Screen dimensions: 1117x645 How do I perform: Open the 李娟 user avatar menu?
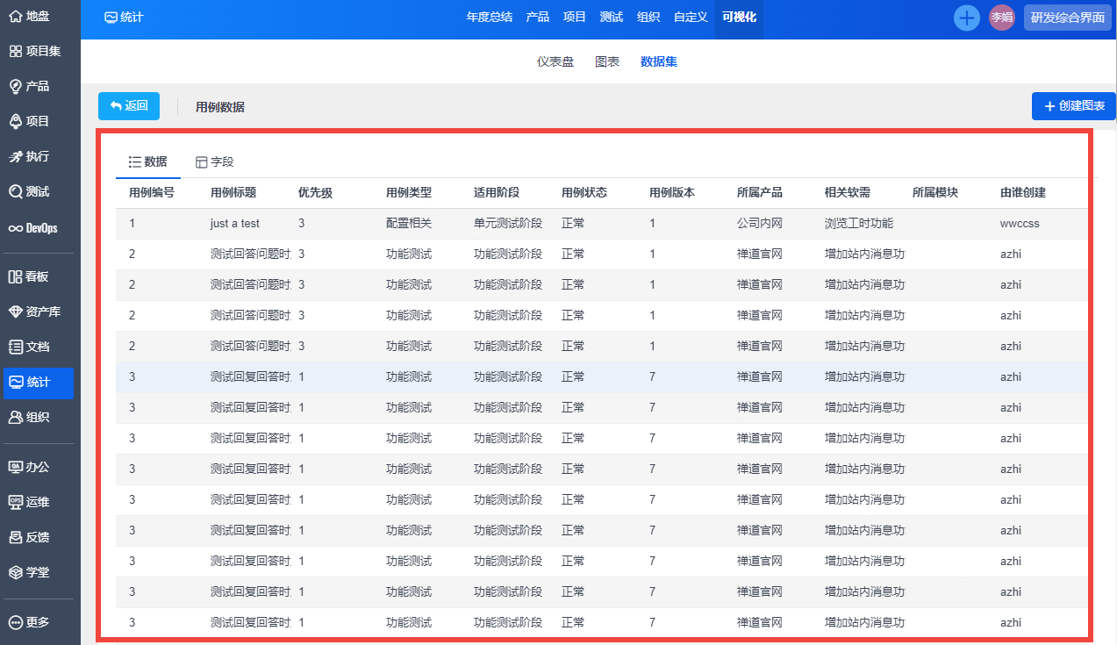click(x=1001, y=18)
